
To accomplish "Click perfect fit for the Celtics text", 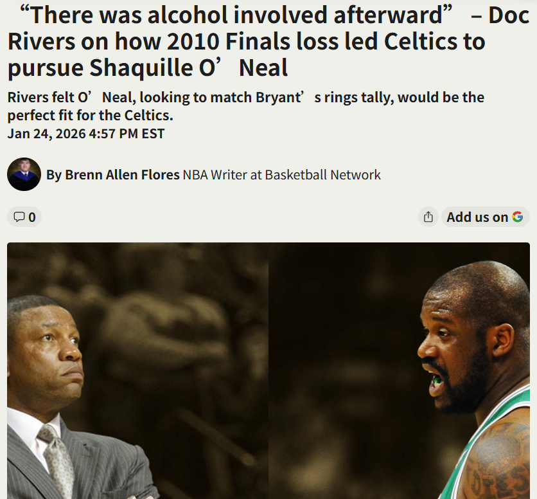I will click(x=90, y=116).
